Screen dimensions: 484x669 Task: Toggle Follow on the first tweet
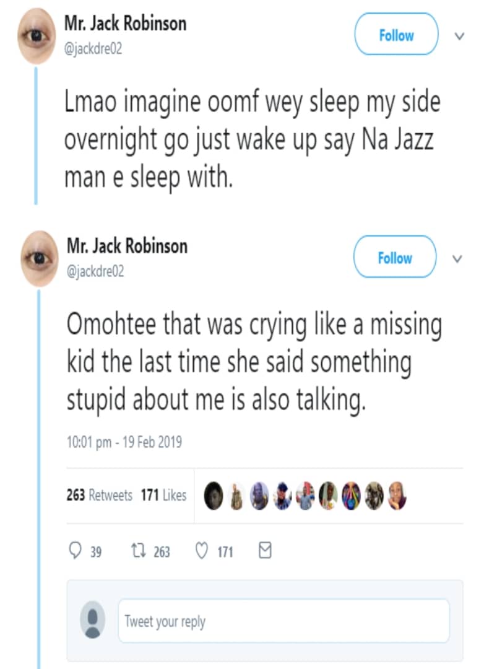pos(395,35)
